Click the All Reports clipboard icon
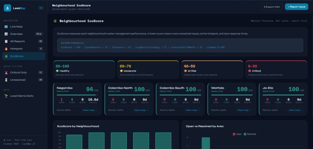Image resolution: width=313 pixels, height=149 pixels. click(6, 41)
